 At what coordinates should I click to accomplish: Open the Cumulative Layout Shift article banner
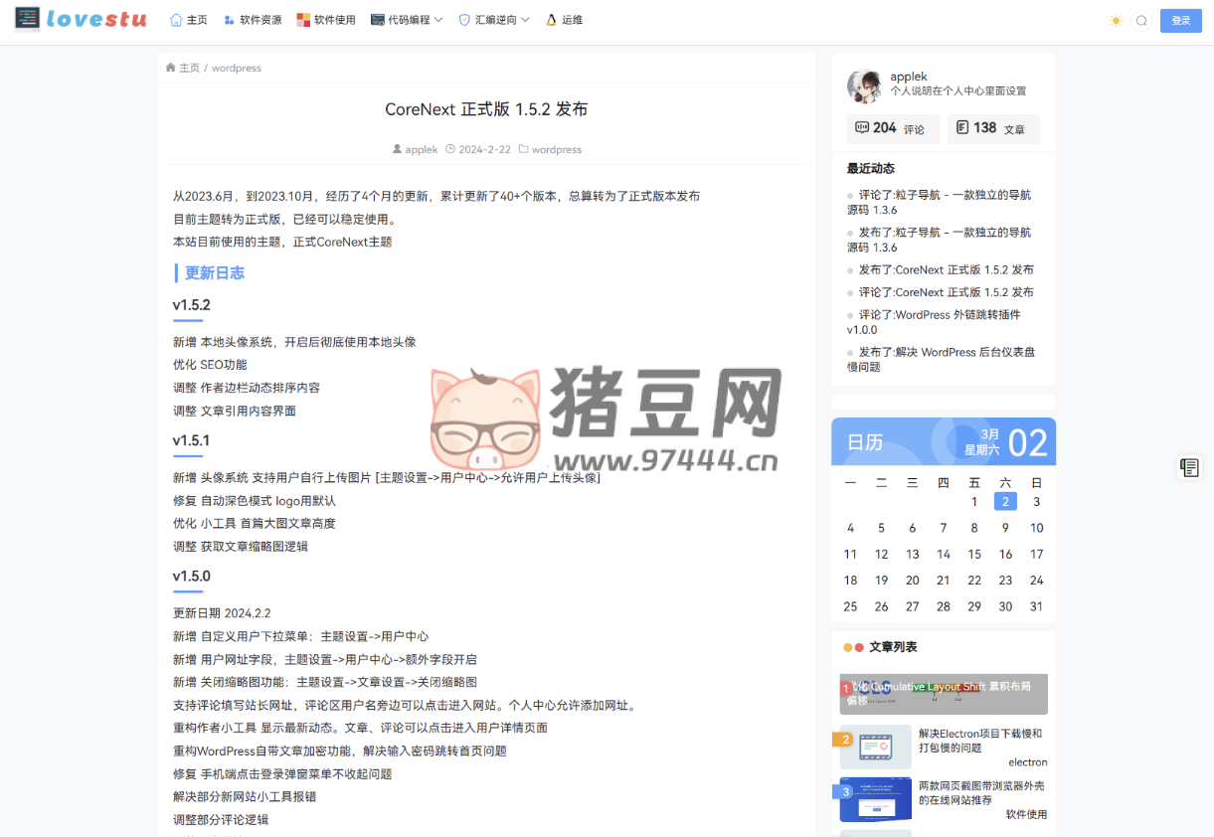(944, 694)
